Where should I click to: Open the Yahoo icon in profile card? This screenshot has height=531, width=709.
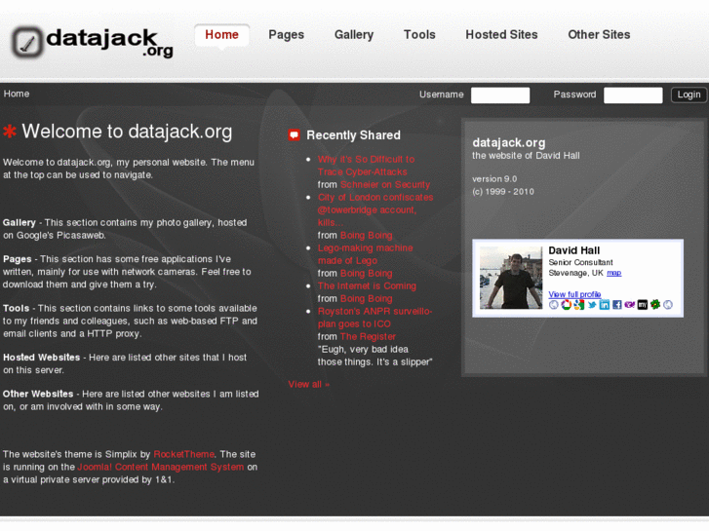click(629, 305)
